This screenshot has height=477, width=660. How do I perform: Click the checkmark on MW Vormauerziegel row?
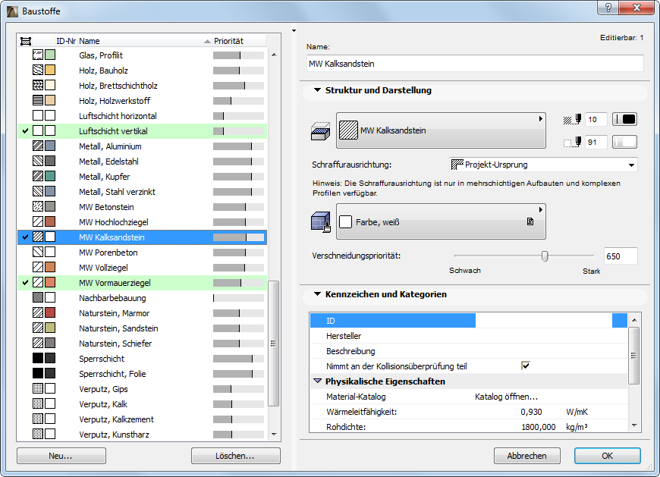click(25, 282)
